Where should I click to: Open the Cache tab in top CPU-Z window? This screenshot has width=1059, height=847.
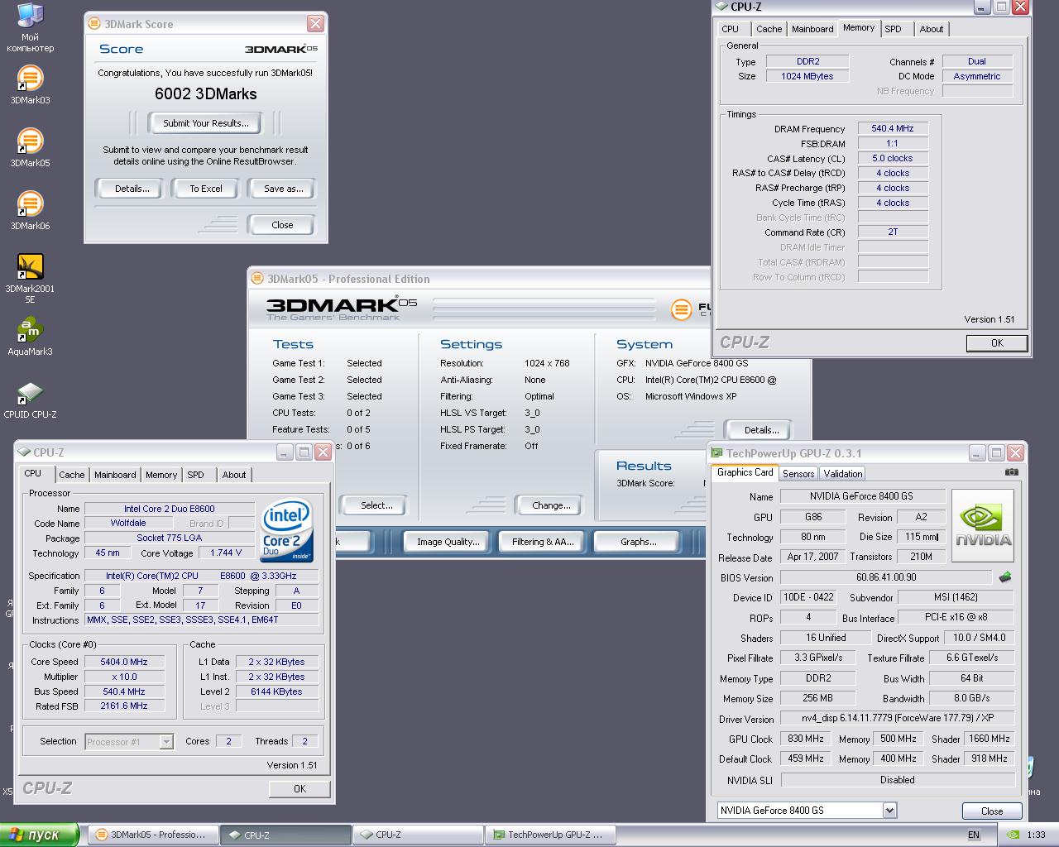(769, 29)
